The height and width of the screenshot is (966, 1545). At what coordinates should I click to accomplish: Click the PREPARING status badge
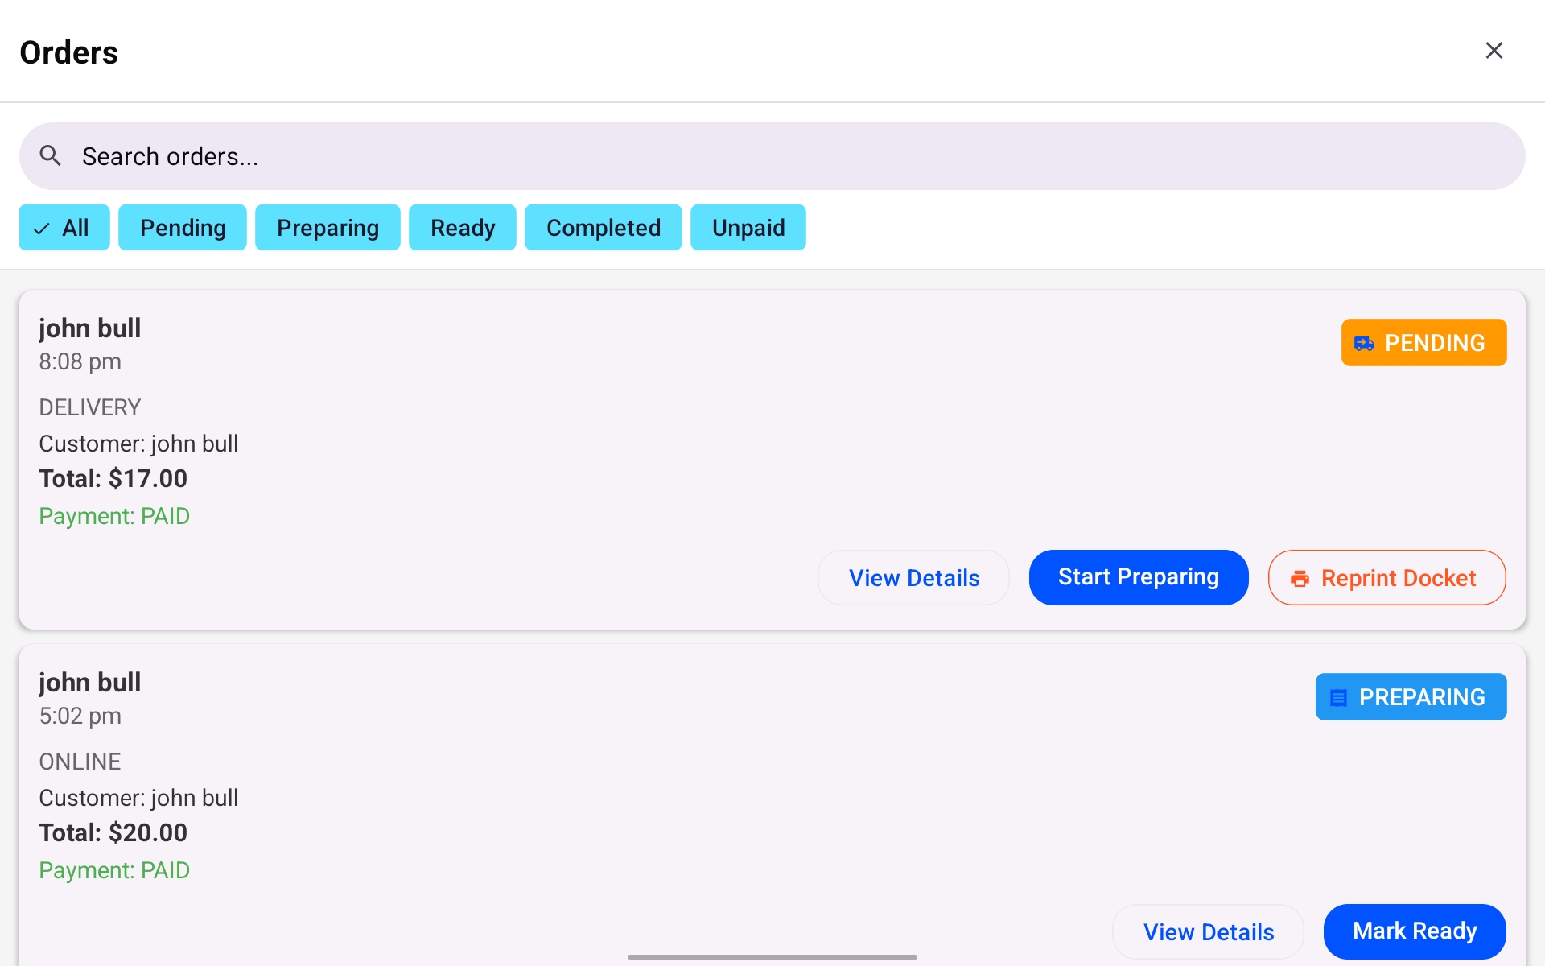[1411, 696]
